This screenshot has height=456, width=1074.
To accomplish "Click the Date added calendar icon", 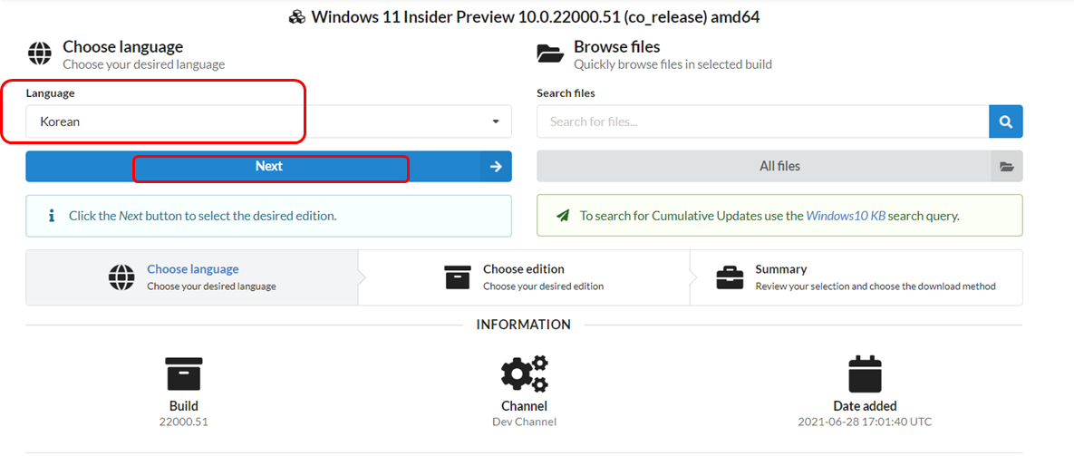I will tap(865, 374).
